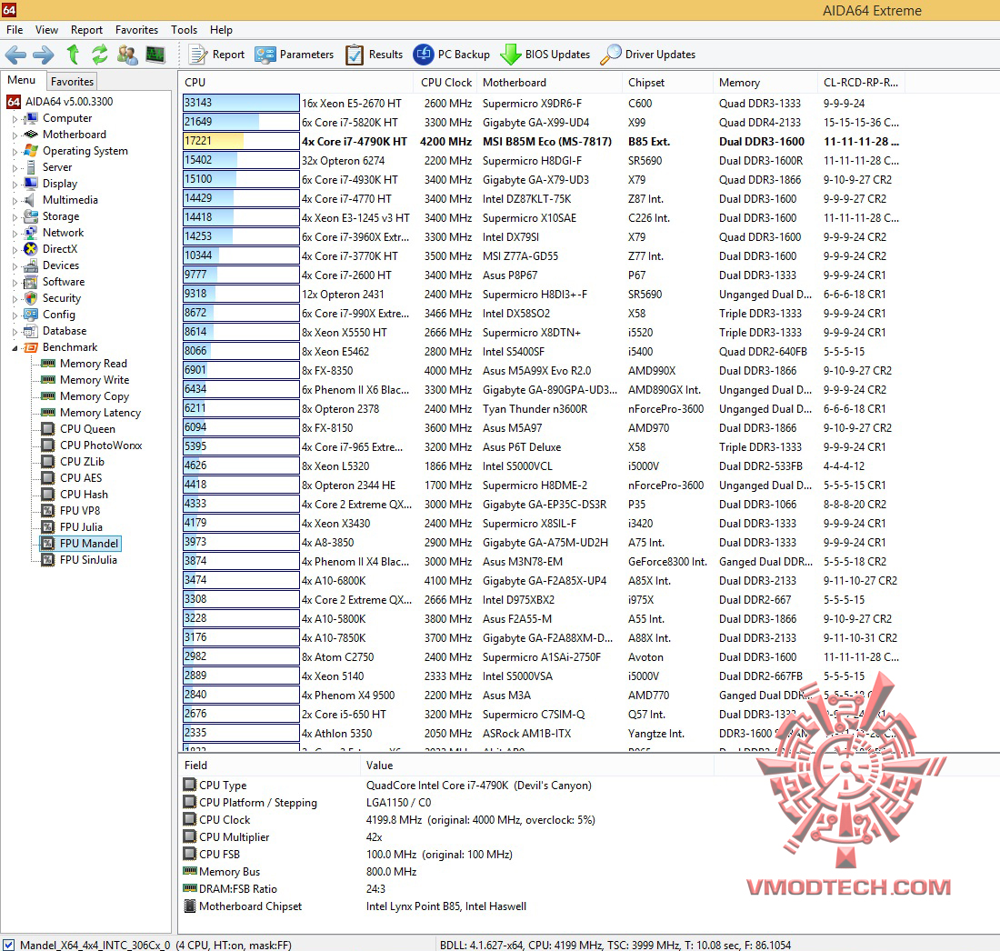Open the CPU PhotoWorxx benchmark
Viewport: 1000px width, 951px height.
click(101, 445)
